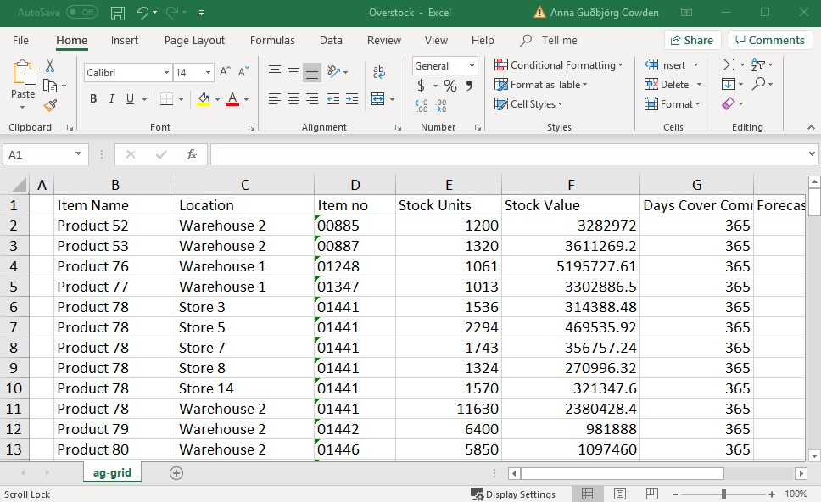
Task: Select the ag-grid sheet tab
Action: coord(111,473)
